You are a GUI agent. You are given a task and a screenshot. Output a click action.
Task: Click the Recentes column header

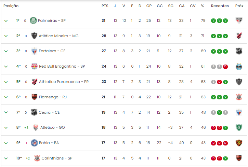tap(220, 6)
